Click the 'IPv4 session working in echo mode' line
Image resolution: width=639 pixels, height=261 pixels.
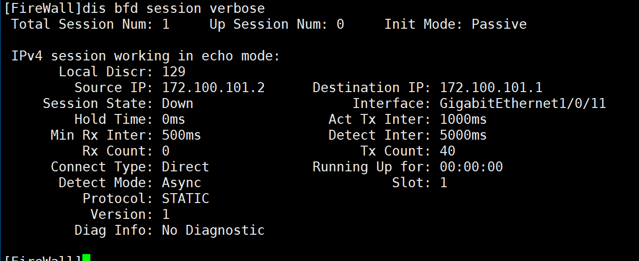(146, 56)
